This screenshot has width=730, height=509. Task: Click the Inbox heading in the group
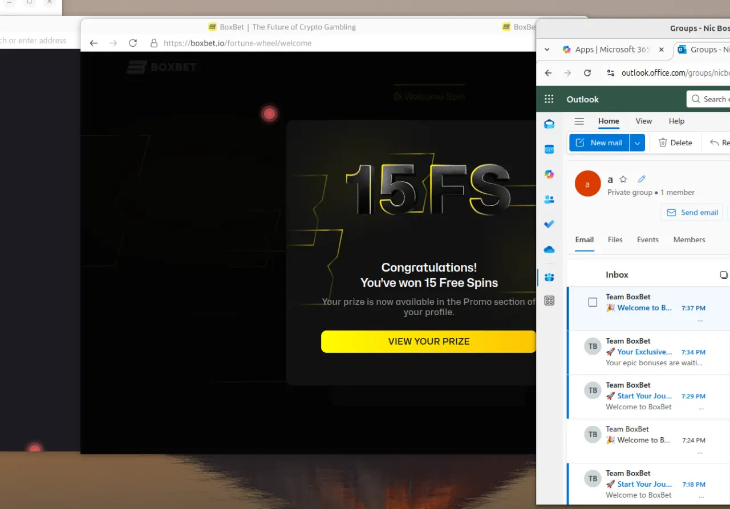(617, 275)
